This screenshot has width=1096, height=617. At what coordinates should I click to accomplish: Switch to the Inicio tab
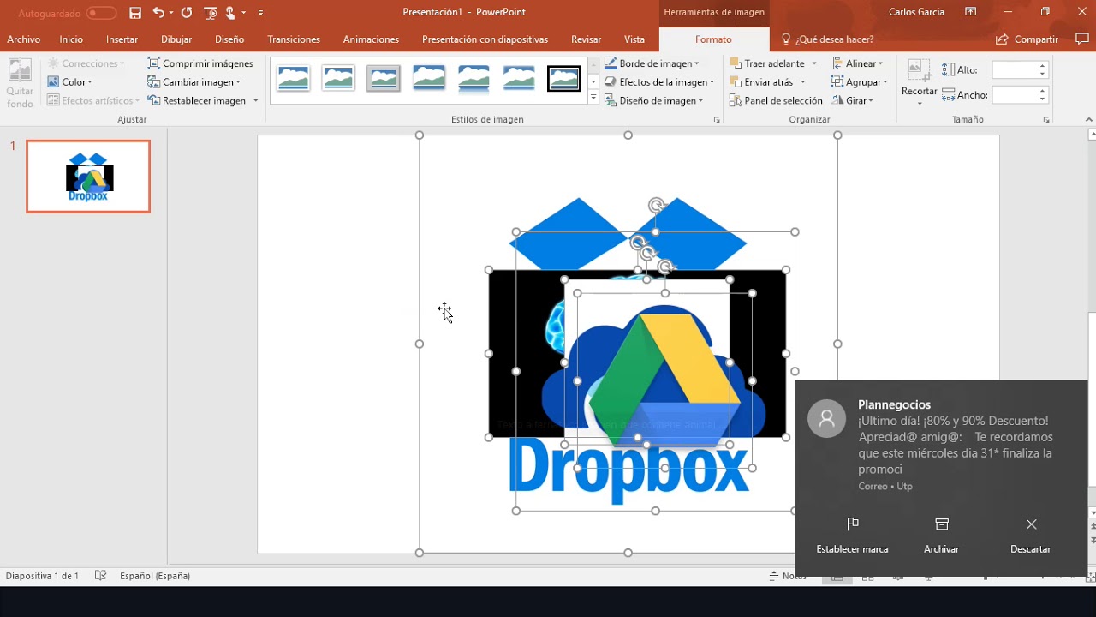[x=71, y=39]
